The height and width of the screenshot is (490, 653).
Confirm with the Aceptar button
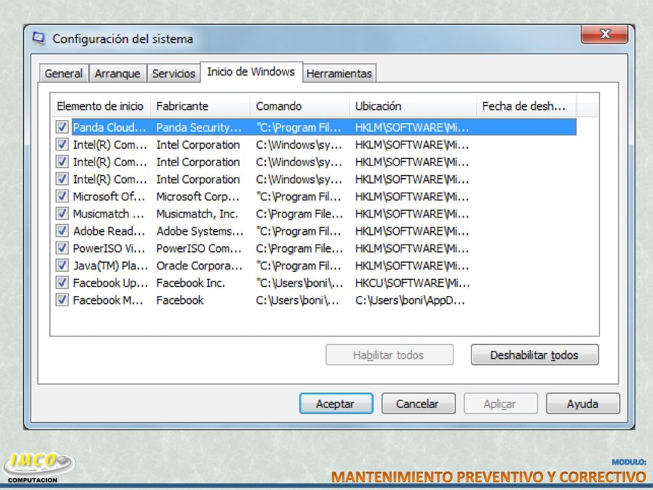pos(336,404)
